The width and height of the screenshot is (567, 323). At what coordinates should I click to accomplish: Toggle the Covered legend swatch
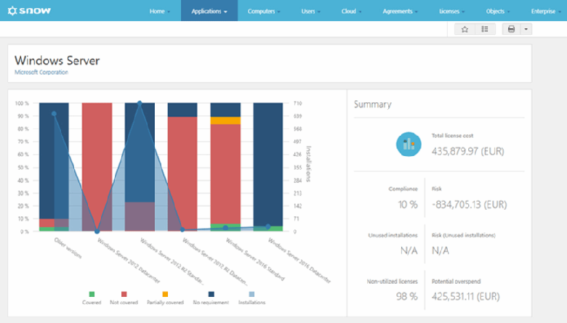[x=92, y=294]
